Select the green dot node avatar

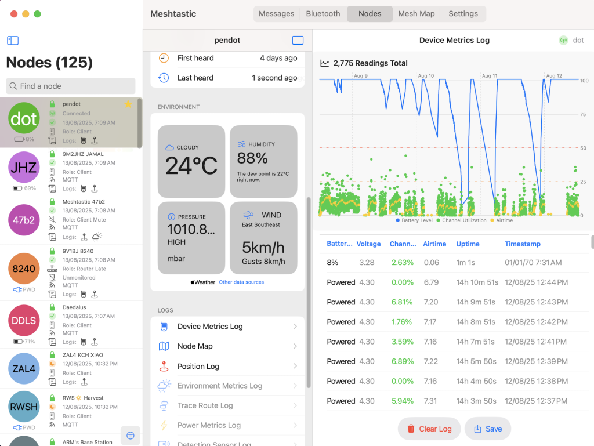[23, 118]
